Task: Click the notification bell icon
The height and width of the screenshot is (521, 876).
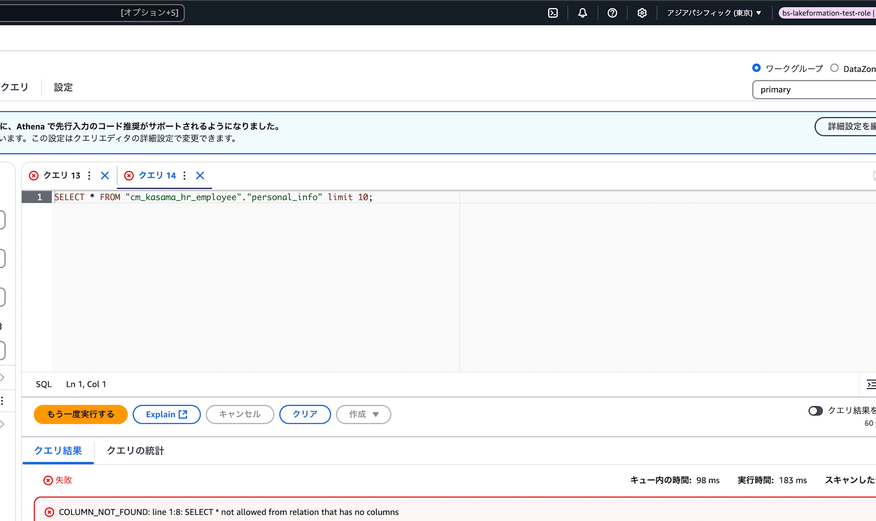Action: pos(582,12)
